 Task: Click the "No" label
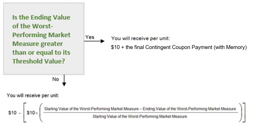coord(56,79)
